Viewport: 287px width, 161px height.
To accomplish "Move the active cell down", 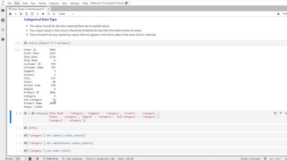I will tap(286, 113).
